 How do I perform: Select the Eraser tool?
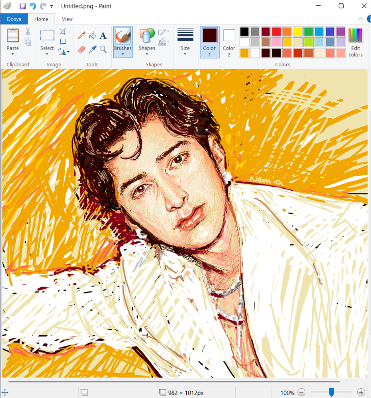click(x=81, y=49)
